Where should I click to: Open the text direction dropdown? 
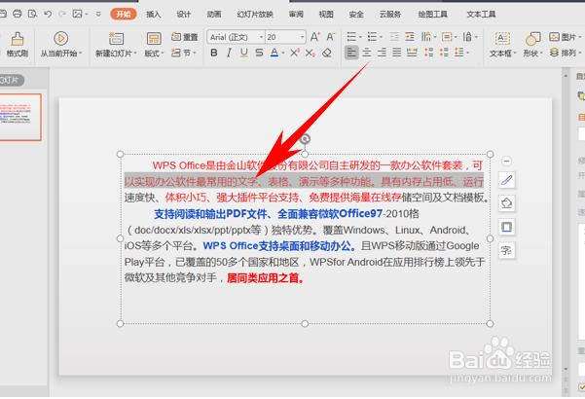click(x=428, y=37)
